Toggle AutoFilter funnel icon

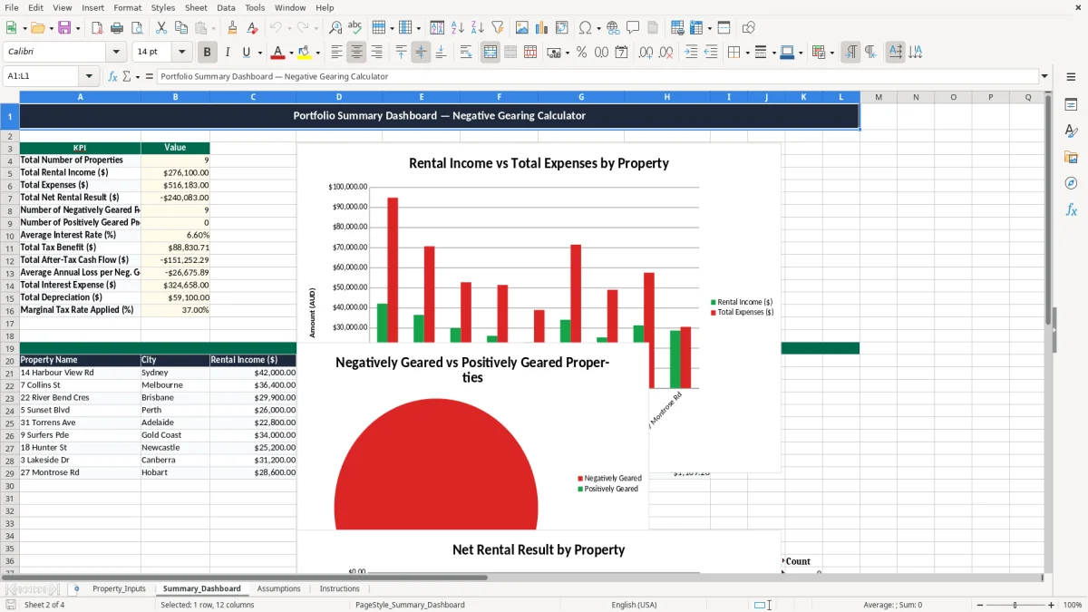[x=497, y=28]
